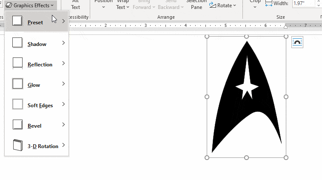Expand the Glow submenu chevron
322x180 pixels.
(x=63, y=84)
